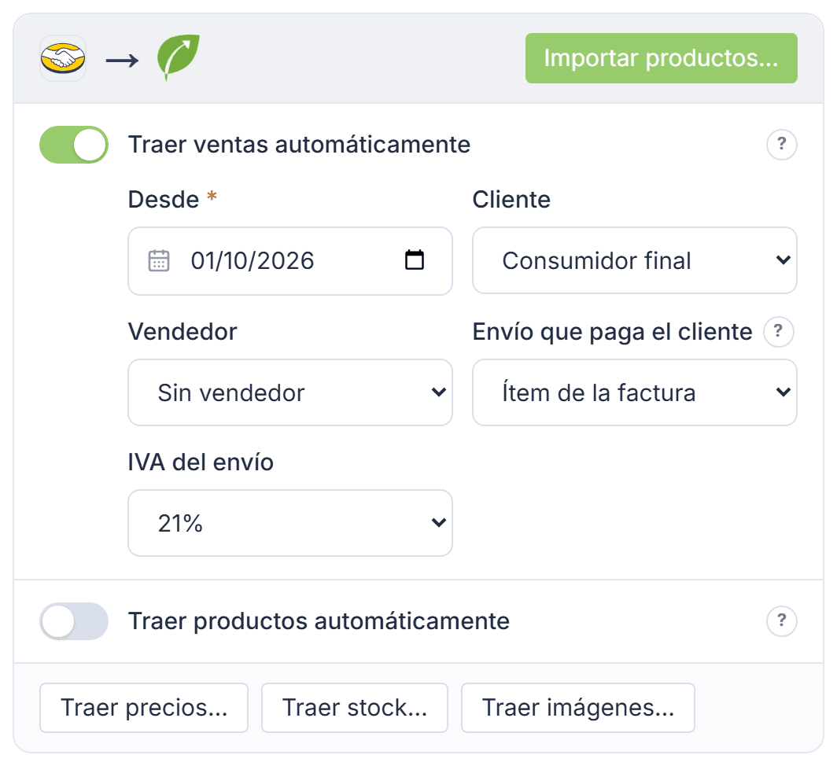Click the Vendedor label

183,332
